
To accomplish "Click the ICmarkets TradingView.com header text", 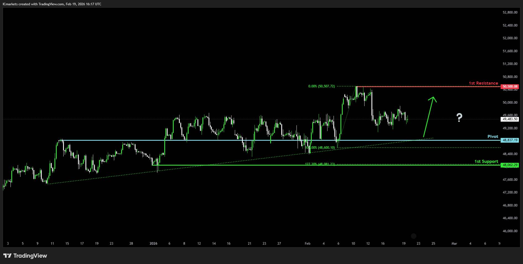I will pyautogui.click(x=52, y=4).
